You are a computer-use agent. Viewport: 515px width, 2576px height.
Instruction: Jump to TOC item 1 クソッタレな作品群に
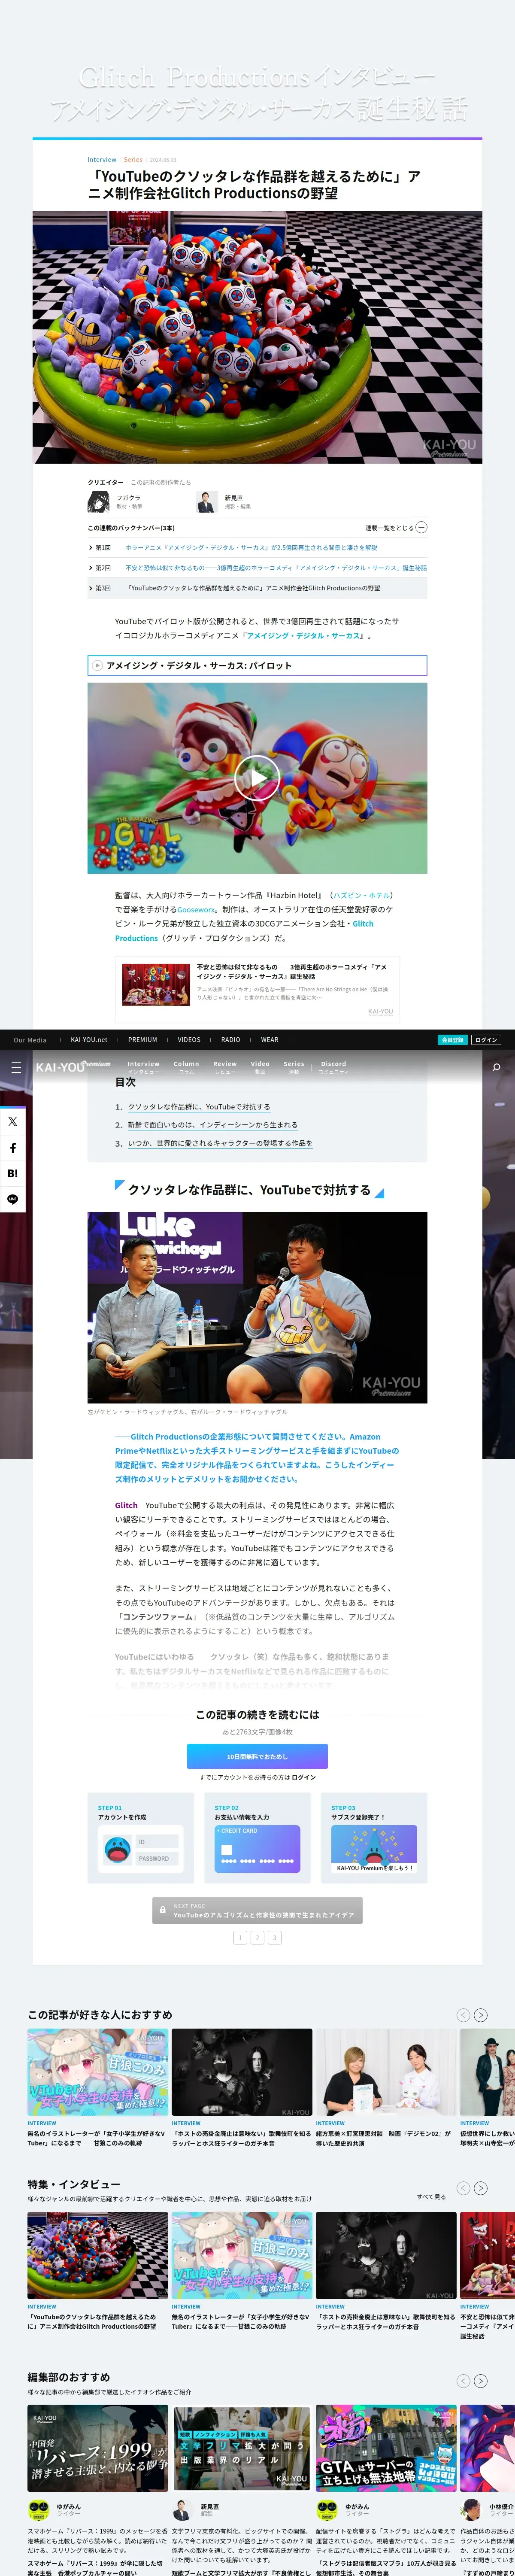(x=199, y=1107)
